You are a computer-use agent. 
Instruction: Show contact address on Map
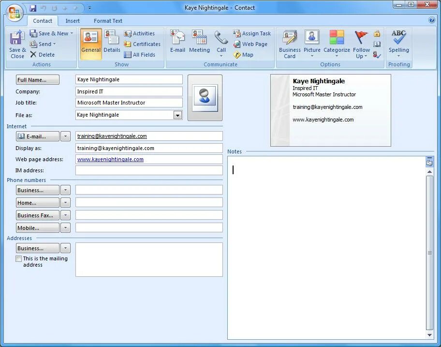[244, 55]
